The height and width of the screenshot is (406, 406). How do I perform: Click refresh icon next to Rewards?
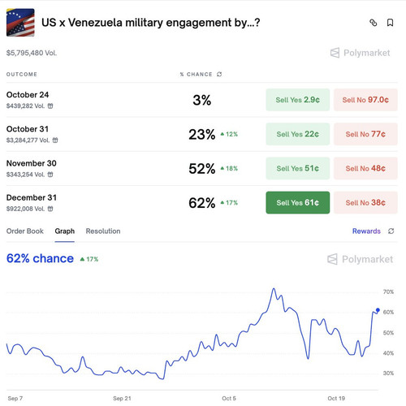[x=391, y=231]
